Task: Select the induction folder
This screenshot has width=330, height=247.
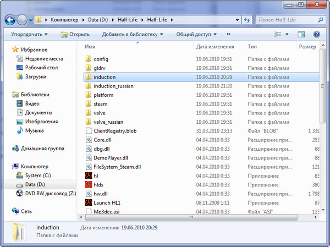Action: 201,77
